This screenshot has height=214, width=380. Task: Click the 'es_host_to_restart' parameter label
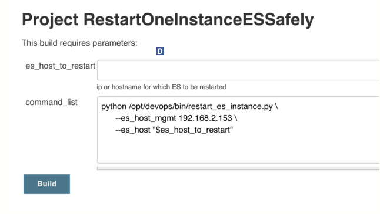61,66
